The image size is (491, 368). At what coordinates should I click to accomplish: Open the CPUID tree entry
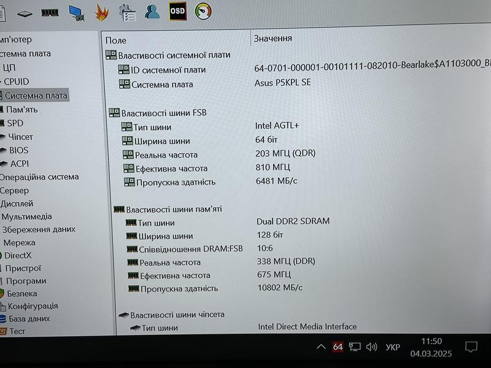pos(17,81)
